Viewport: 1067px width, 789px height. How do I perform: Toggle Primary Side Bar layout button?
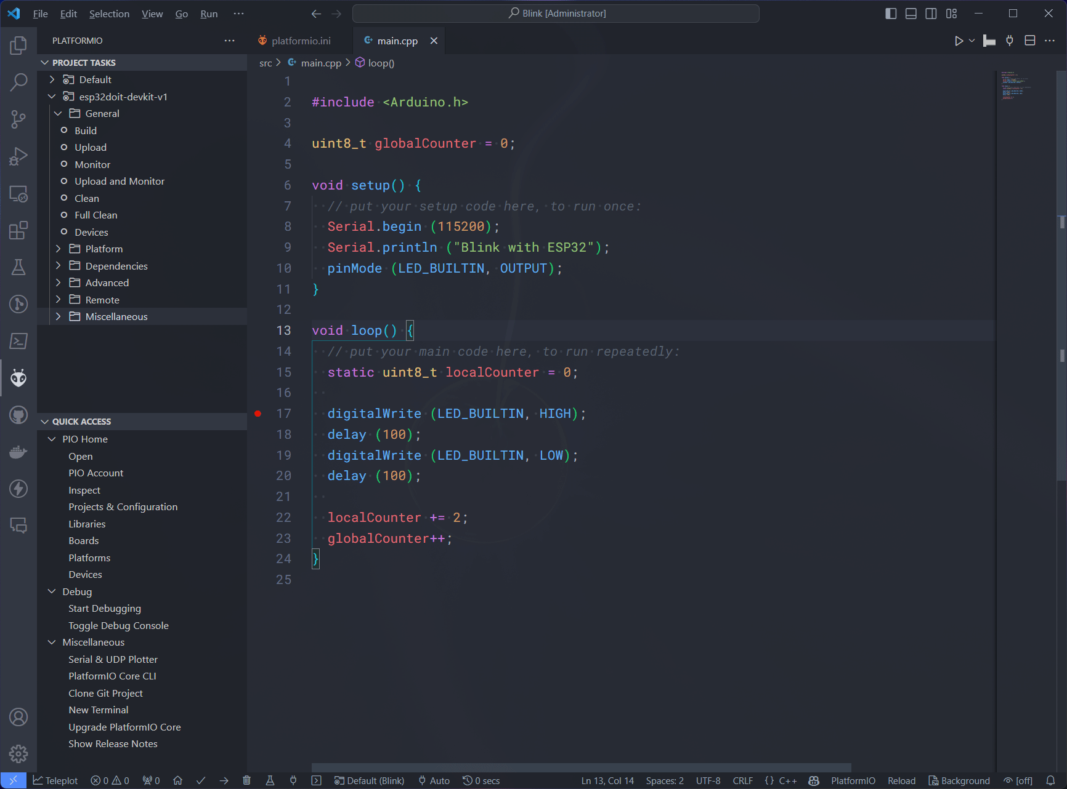coord(891,14)
